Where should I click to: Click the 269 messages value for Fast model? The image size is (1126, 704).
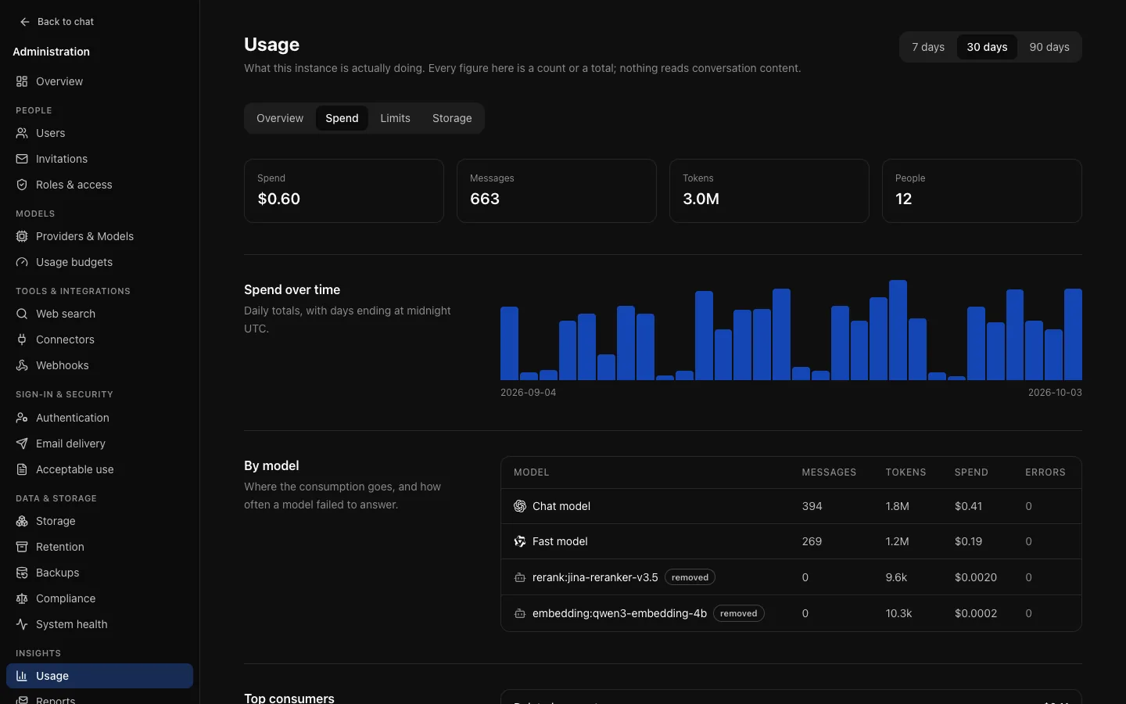(x=812, y=541)
